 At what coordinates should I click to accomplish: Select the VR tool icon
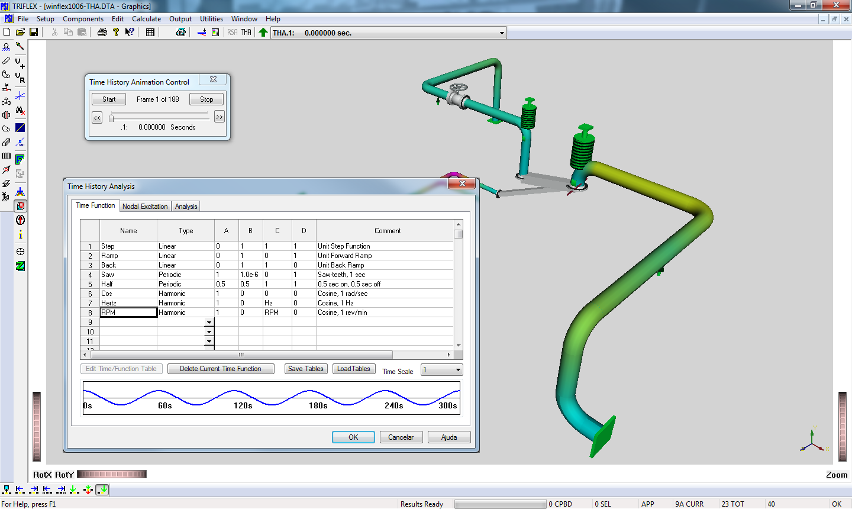[x=20, y=78]
